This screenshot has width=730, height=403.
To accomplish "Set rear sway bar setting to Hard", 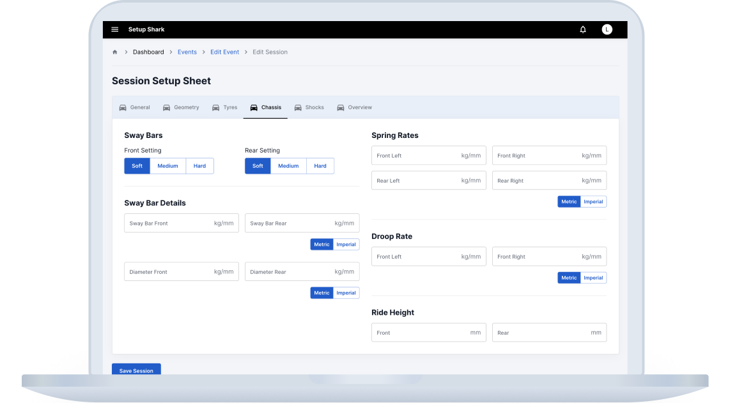I will pyautogui.click(x=320, y=166).
